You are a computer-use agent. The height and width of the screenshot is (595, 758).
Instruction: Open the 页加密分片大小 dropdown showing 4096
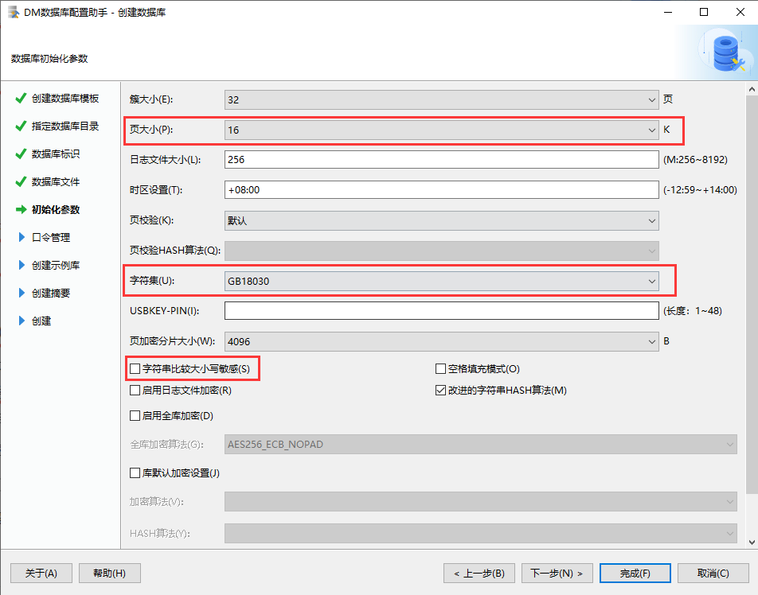click(441, 341)
